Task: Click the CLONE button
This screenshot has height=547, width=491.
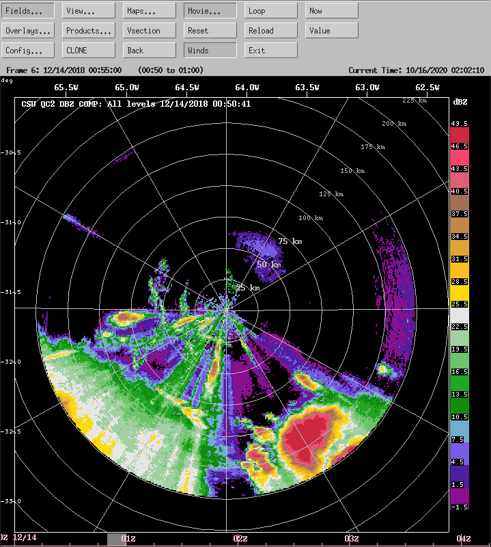Action: (x=89, y=51)
